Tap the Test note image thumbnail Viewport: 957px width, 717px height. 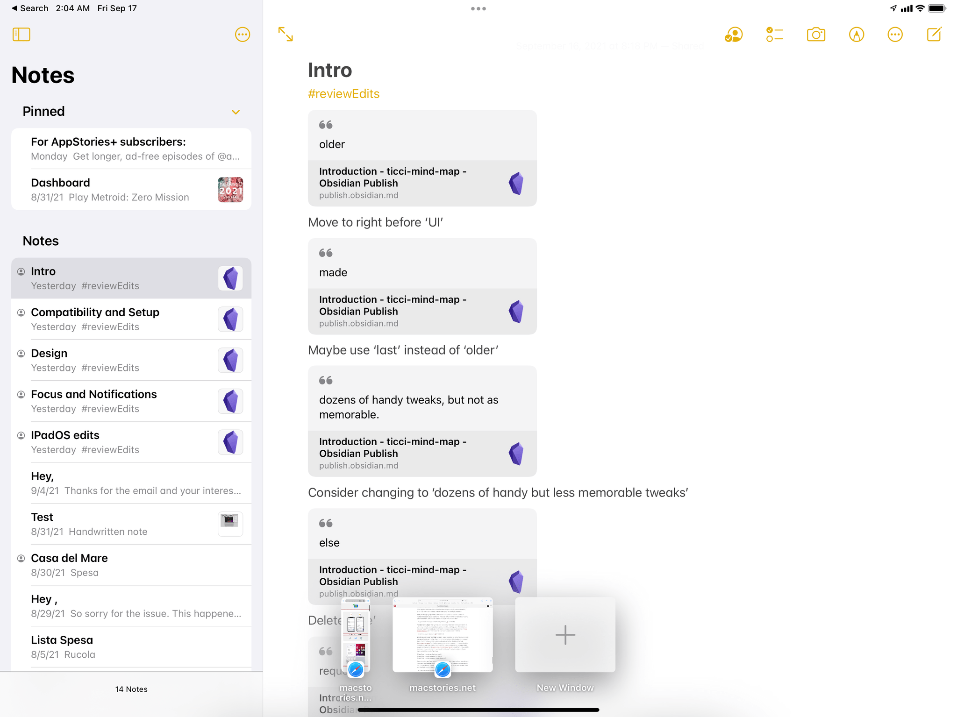[230, 524]
